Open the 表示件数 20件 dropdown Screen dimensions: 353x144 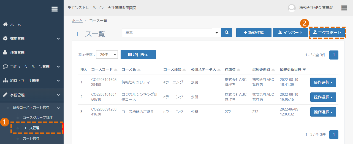click(x=107, y=55)
